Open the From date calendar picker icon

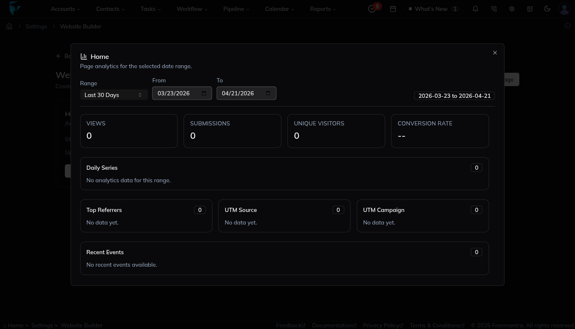point(204,93)
